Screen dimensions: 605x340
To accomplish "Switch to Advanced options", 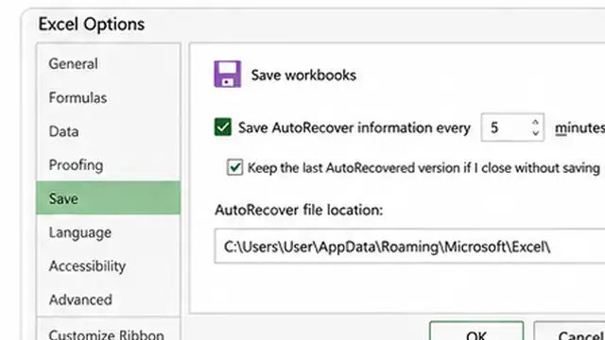I will [108, 299].
